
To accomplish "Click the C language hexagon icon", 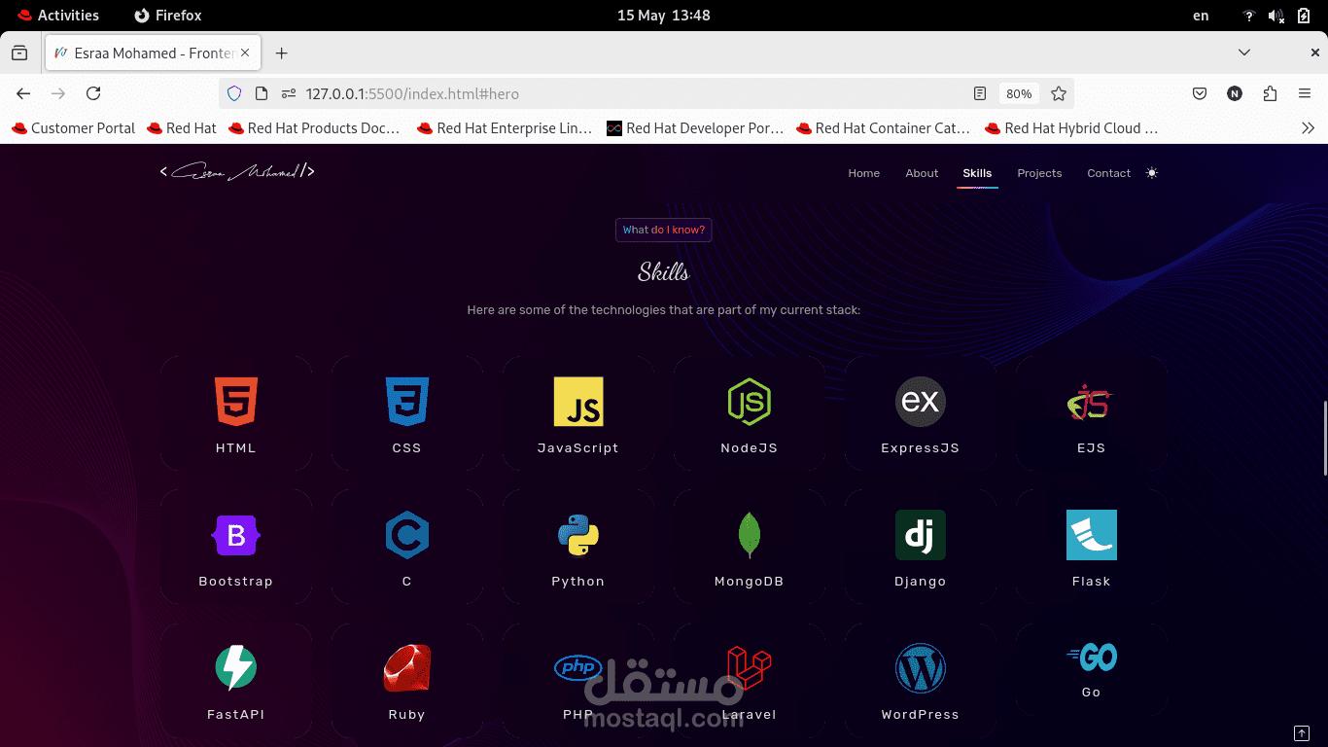I will (x=407, y=535).
